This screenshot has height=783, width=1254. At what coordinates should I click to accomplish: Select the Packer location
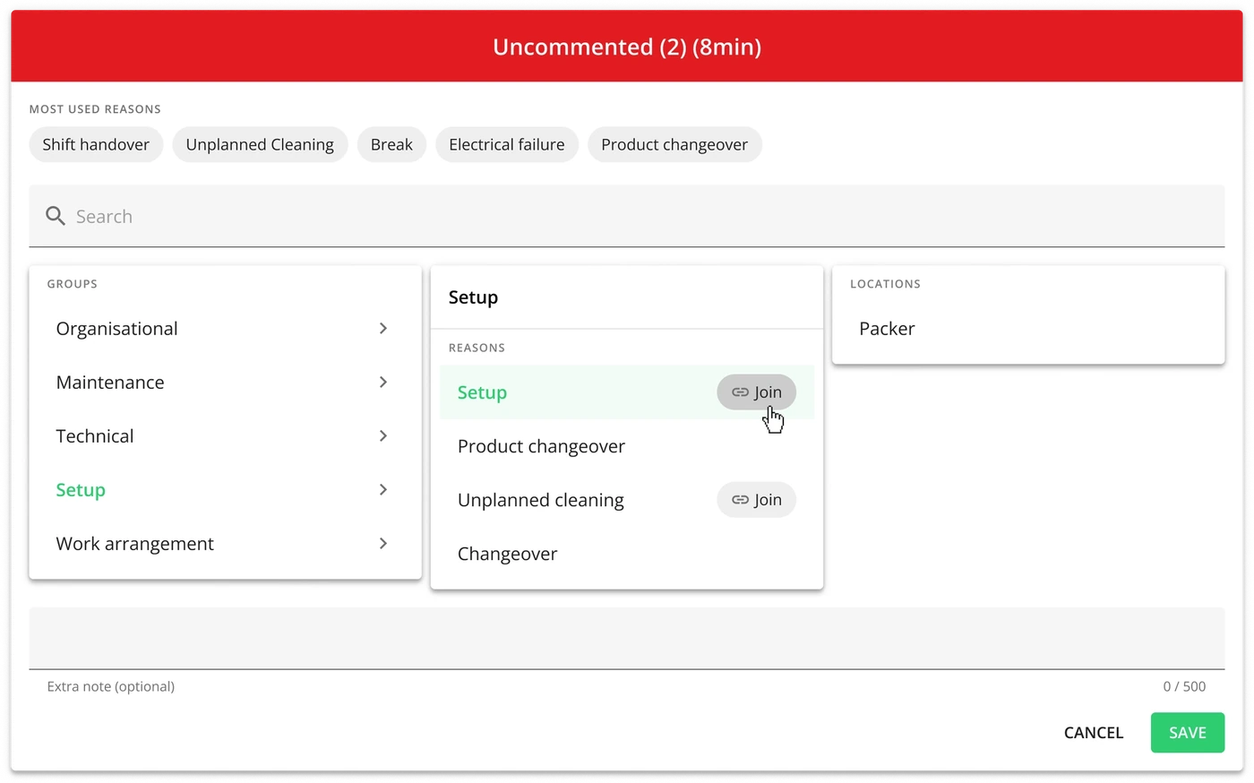tap(1028, 329)
